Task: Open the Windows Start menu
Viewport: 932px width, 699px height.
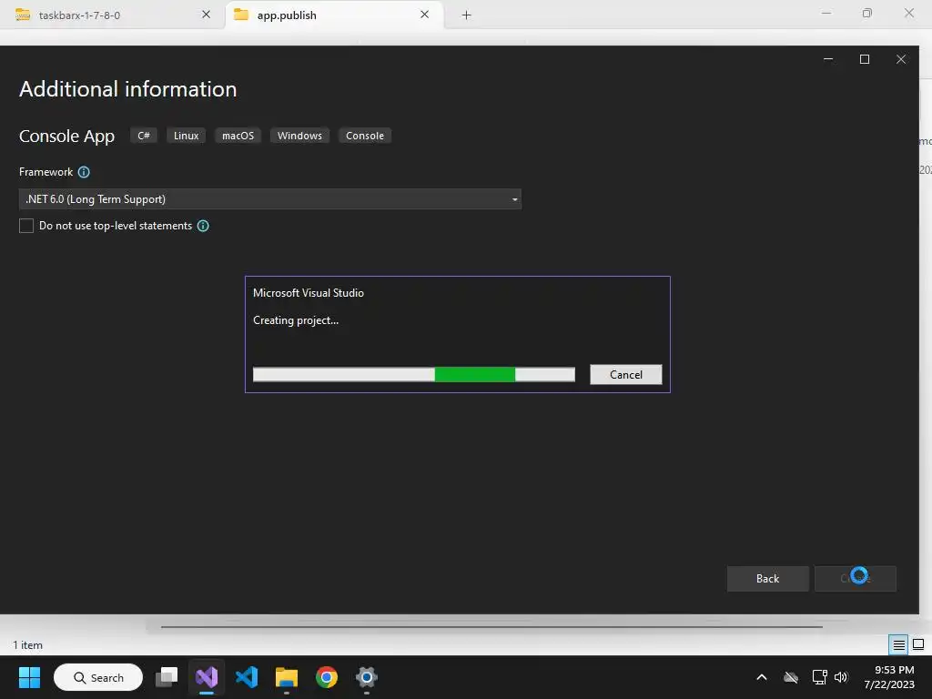Action: (x=29, y=677)
